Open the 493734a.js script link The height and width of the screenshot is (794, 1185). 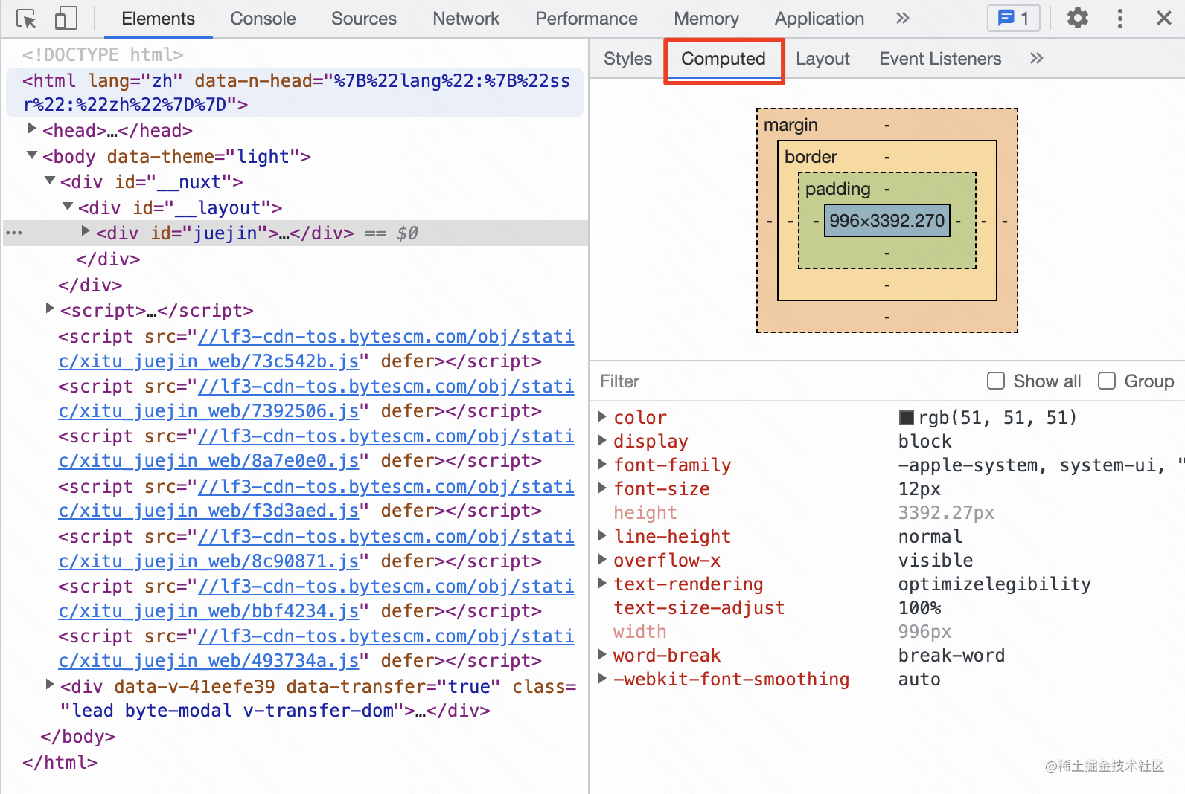316,648
